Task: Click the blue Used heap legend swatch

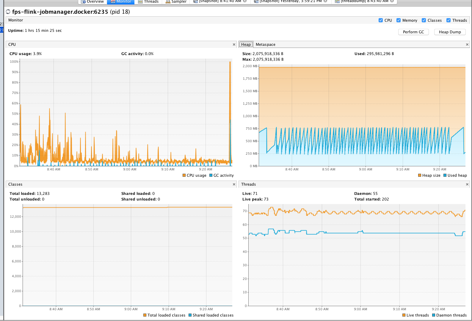Action: 445,176
